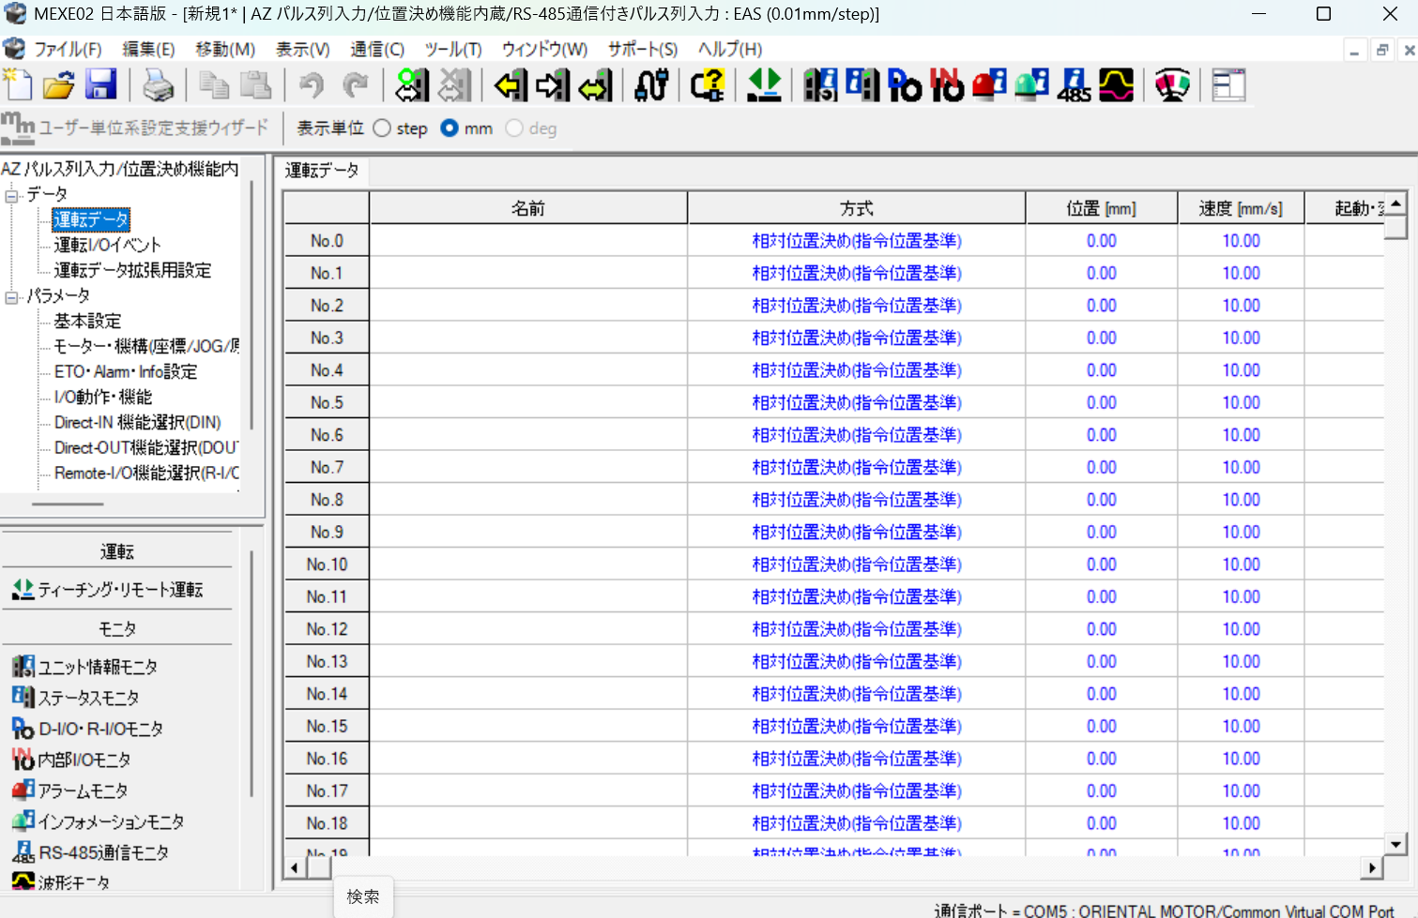Click the red alarm monitor toolbar icon
Image resolution: width=1418 pixels, height=918 pixels.
pos(989,85)
